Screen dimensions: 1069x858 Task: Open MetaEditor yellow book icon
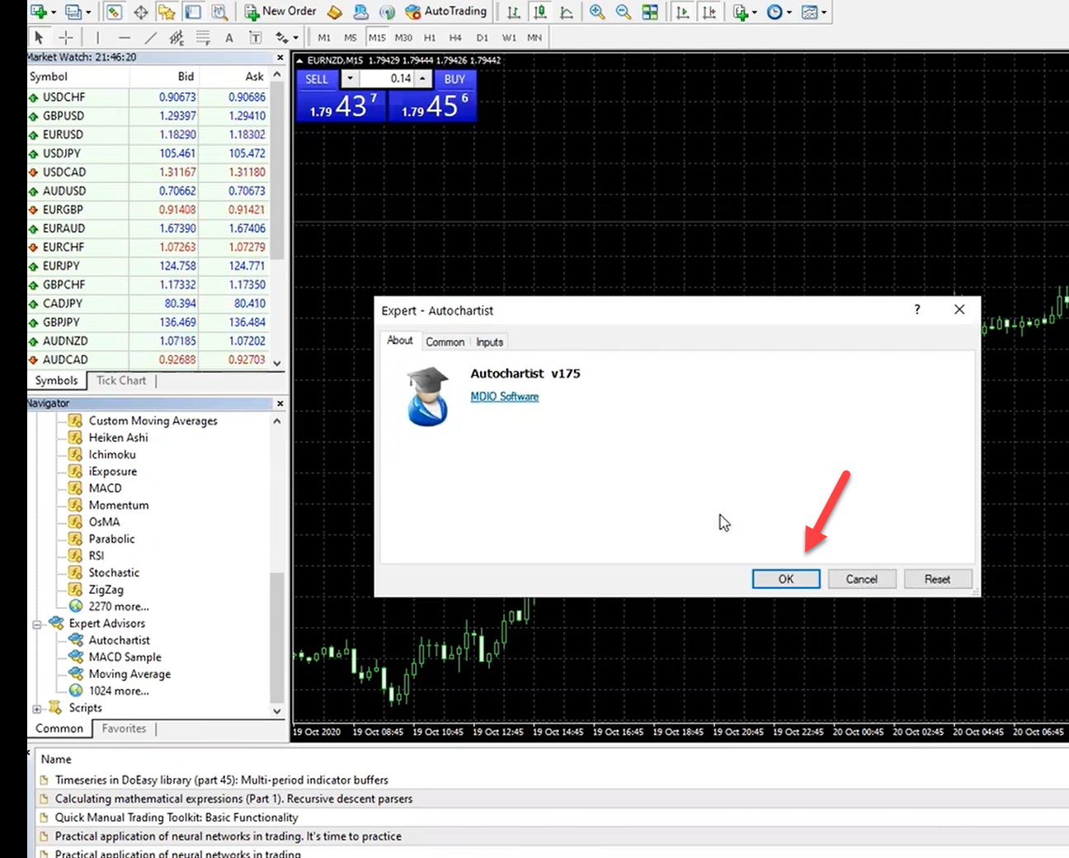[334, 12]
